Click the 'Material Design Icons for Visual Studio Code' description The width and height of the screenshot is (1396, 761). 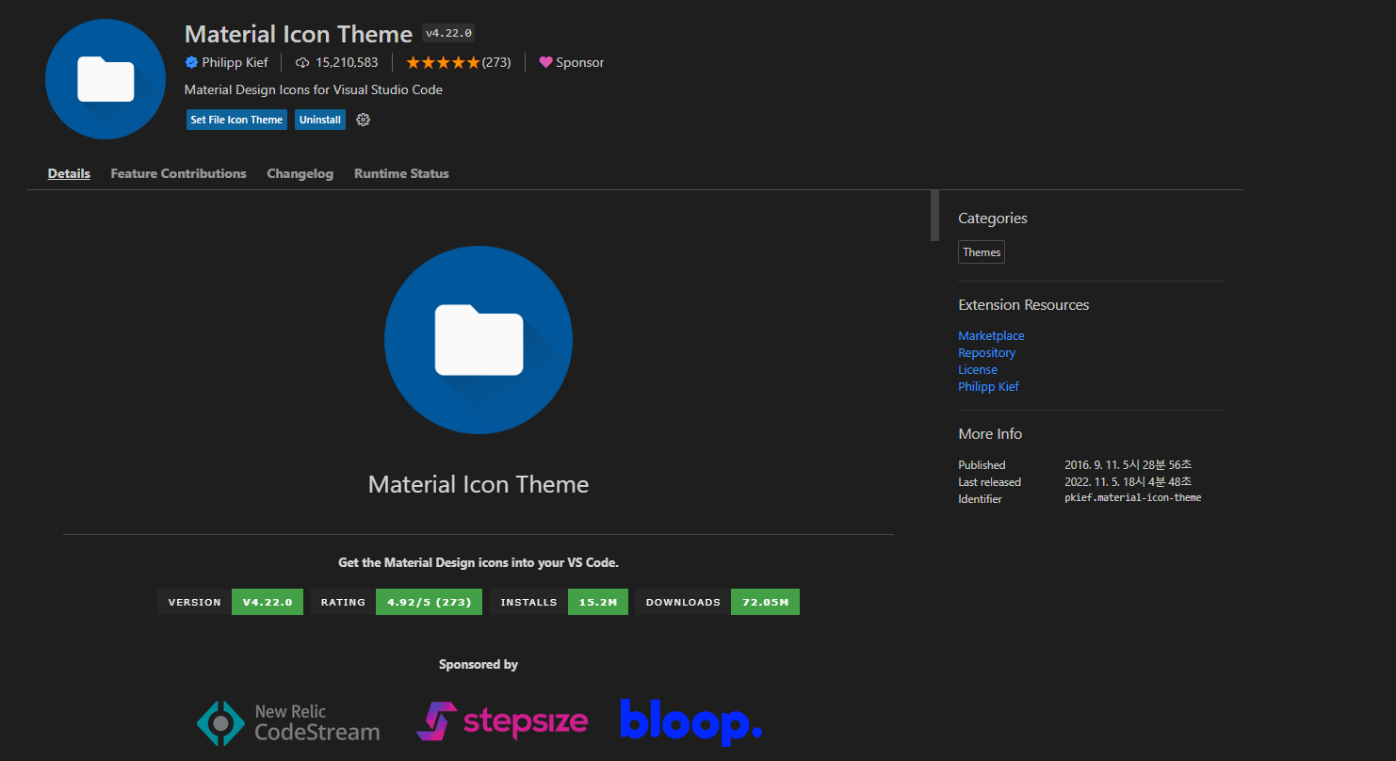314,90
